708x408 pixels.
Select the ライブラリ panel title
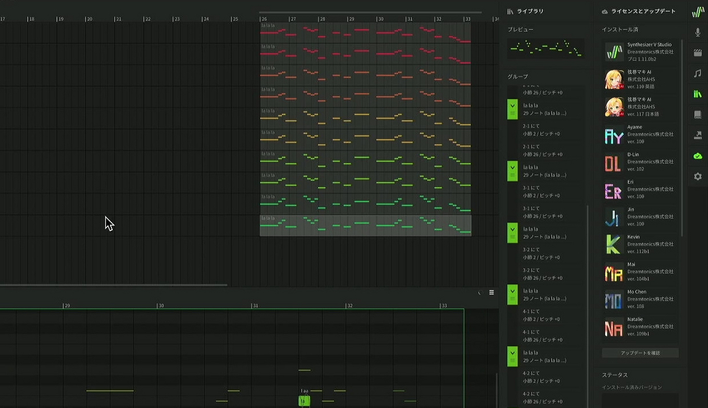[530, 11]
